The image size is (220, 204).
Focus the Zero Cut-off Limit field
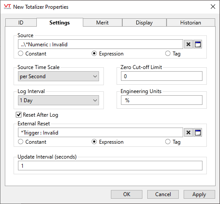(x=162, y=76)
